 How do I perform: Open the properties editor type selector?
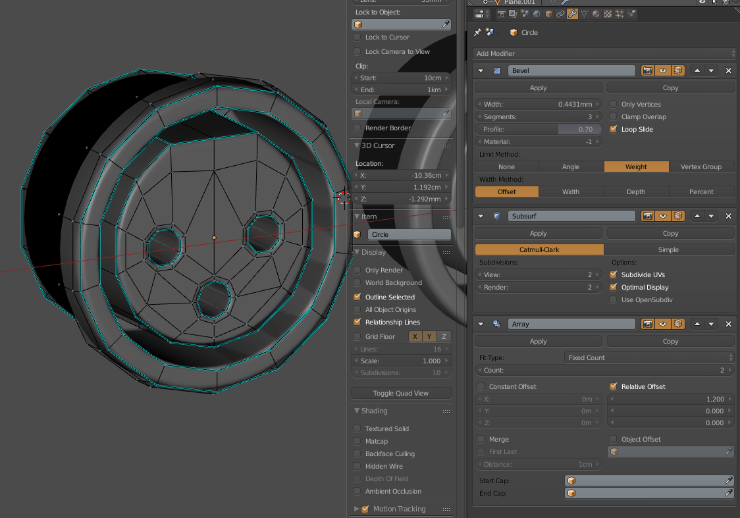point(482,14)
